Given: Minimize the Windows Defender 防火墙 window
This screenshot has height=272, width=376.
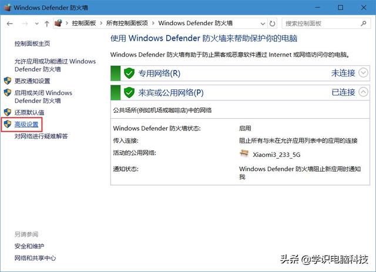Looking at the screenshot, I should pyautogui.click(x=317, y=8).
